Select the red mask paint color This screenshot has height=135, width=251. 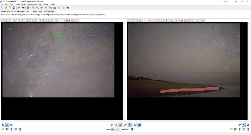pyautogui.click(x=111, y=125)
